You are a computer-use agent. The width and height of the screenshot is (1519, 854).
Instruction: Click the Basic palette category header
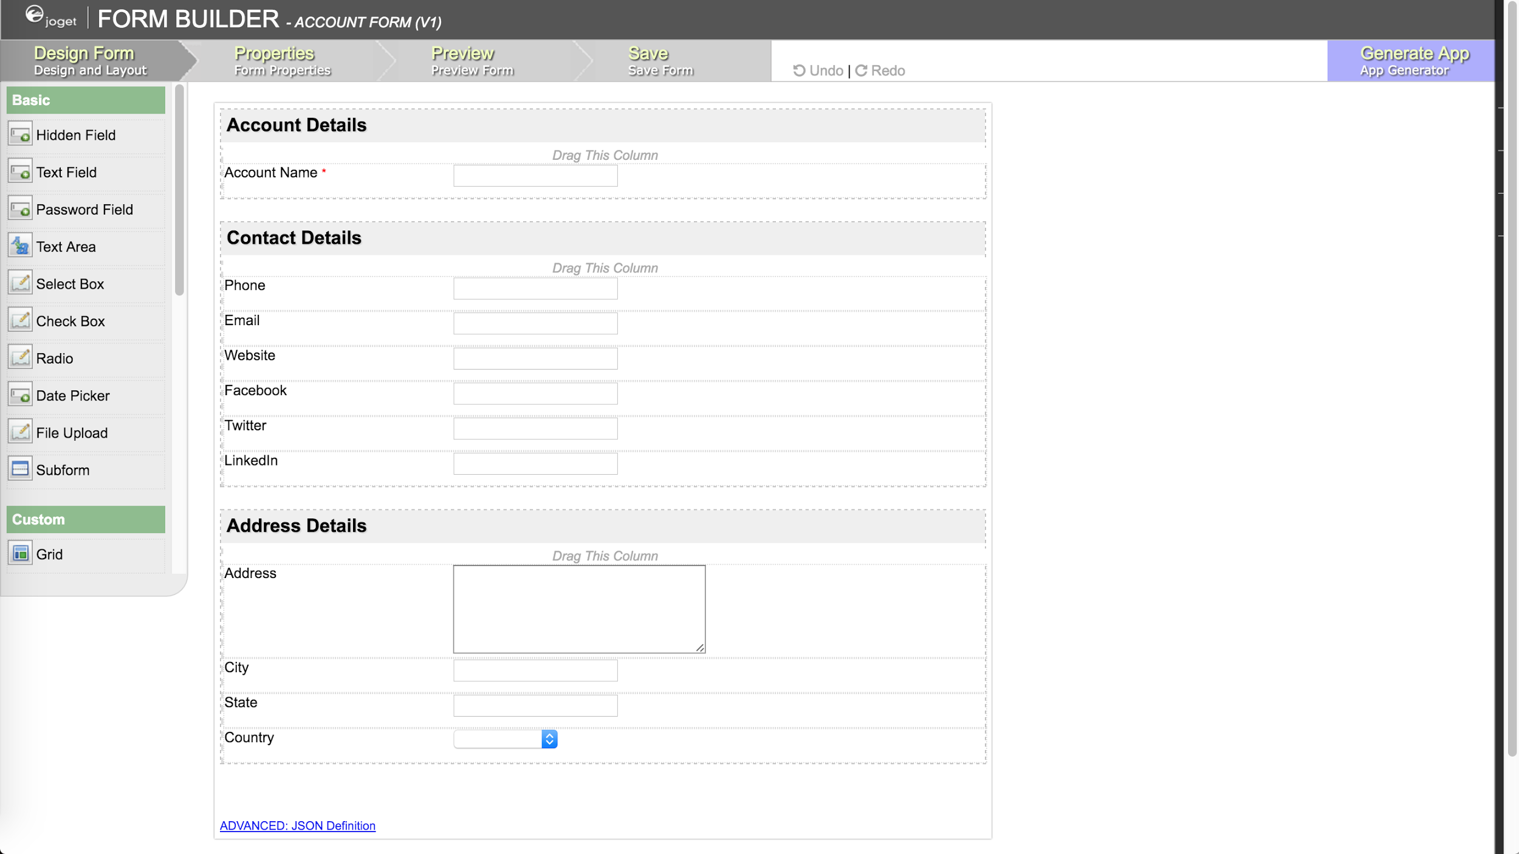coord(86,100)
